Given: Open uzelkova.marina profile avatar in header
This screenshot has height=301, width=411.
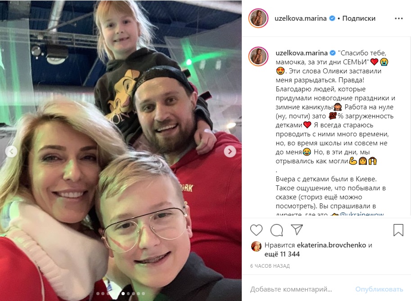Looking at the screenshot, I should (x=258, y=18).
